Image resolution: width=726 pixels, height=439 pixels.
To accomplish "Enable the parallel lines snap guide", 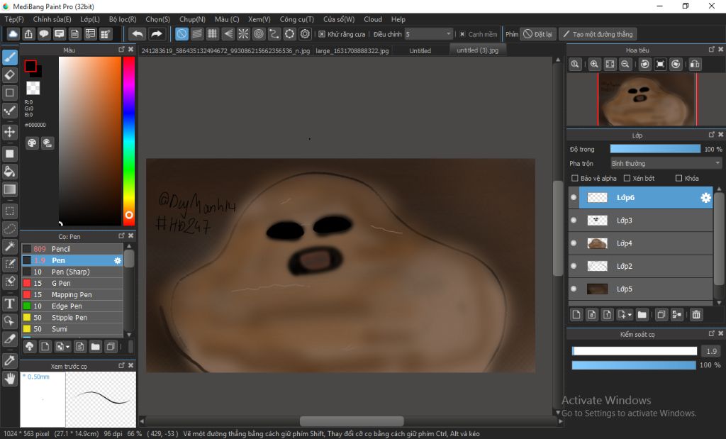I will pos(197,34).
